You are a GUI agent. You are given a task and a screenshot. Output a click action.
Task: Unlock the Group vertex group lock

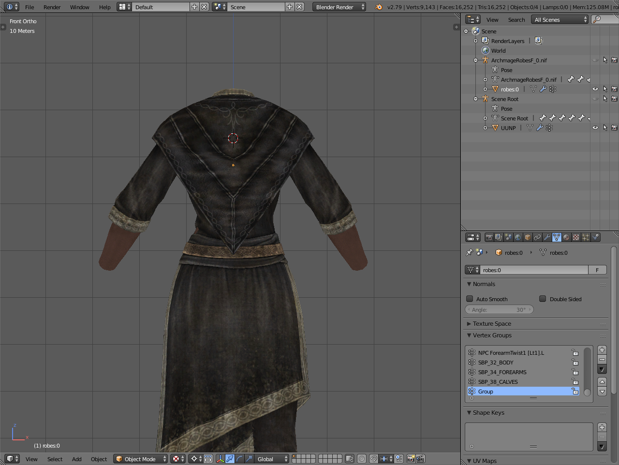575,392
